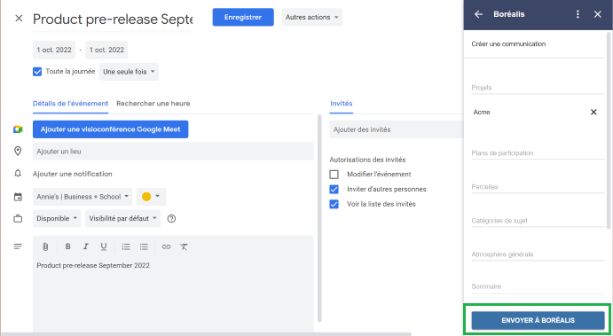The height and width of the screenshot is (336, 613).
Task: Toggle Inviter d'autres personnes checkbox
Action: [334, 189]
